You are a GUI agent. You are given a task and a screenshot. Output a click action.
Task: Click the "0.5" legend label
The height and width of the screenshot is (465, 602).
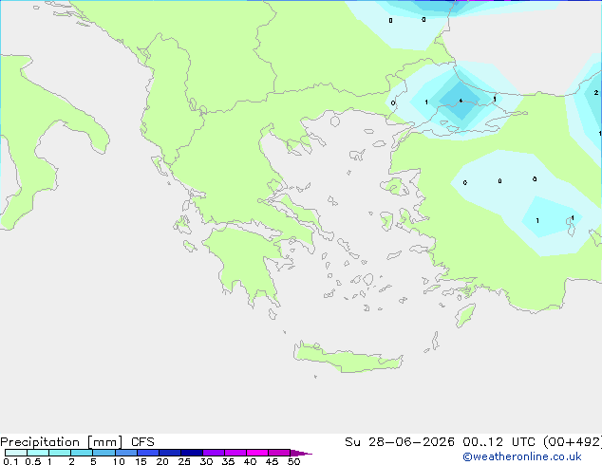coord(33,461)
